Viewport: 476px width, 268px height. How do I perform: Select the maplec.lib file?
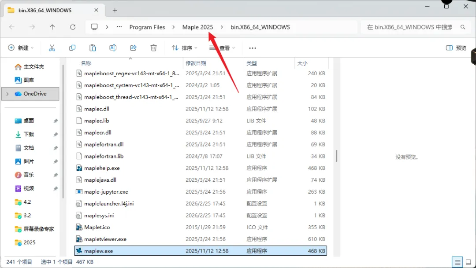(x=201, y=121)
